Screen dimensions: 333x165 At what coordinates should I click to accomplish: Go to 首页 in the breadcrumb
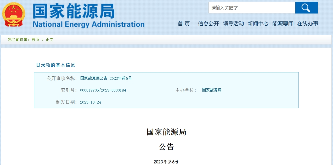click(x=35, y=40)
